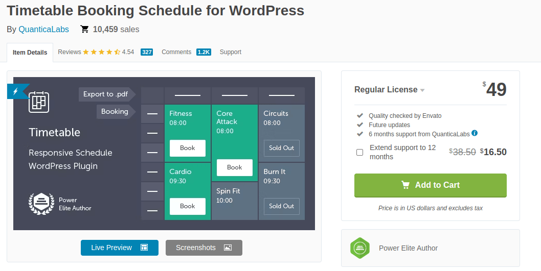Click the $16.50 discounted support price

(x=493, y=152)
